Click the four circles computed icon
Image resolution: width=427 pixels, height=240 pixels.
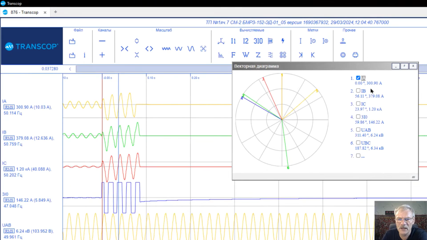(x=283, y=55)
